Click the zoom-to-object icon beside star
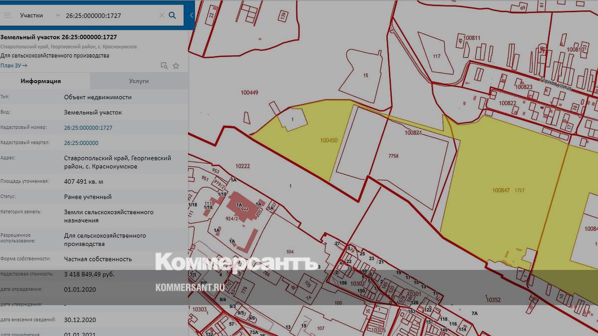The image size is (598, 336). pyautogui.click(x=164, y=66)
